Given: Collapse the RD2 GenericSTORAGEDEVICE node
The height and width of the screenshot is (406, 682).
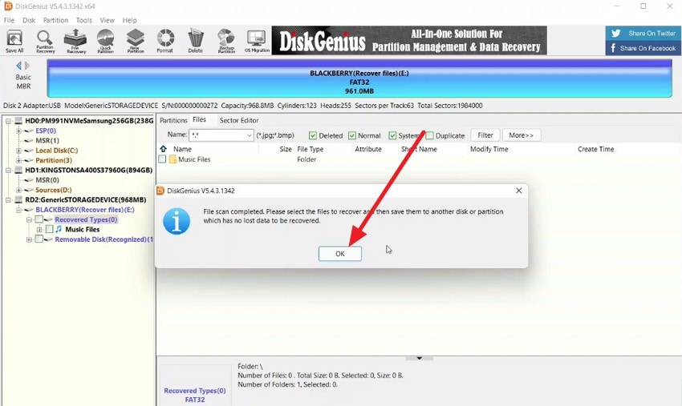Looking at the screenshot, I should [x=8, y=199].
